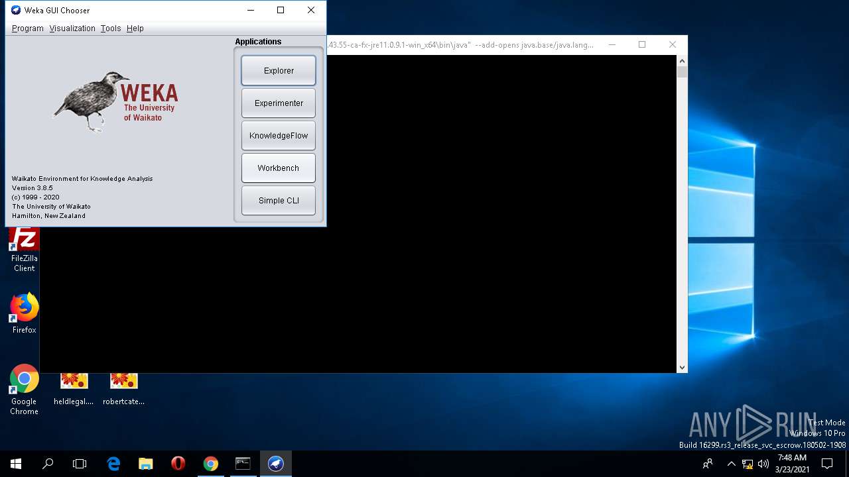
Task: Open the network status tray icon
Action: coord(748,464)
